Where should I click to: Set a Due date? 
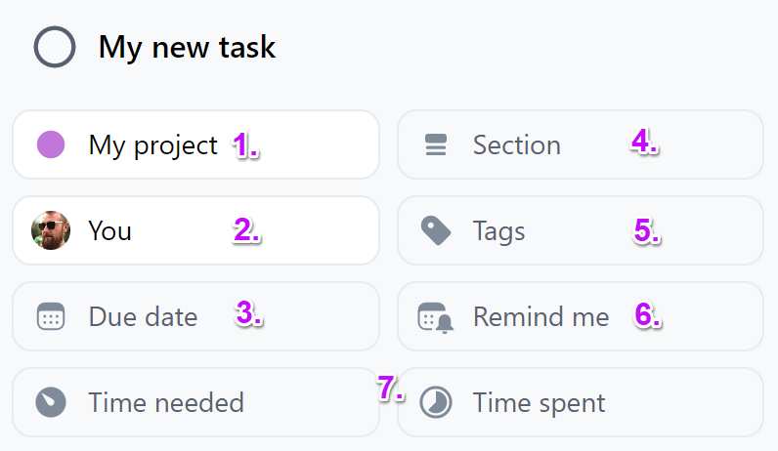196,316
